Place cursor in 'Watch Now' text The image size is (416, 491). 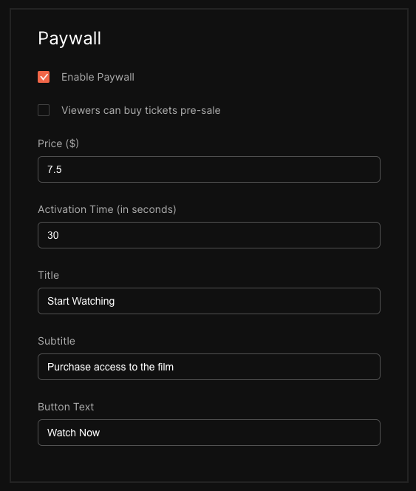point(74,433)
